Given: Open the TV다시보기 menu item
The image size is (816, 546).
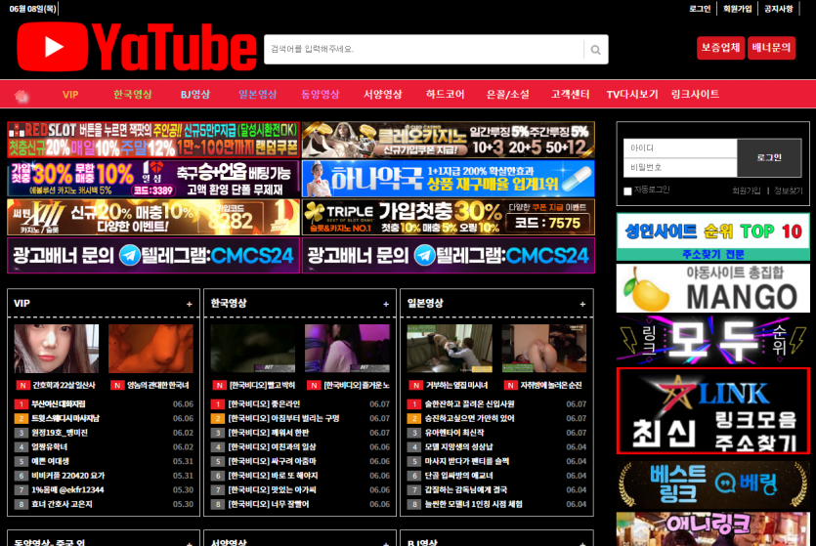Looking at the screenshot, I should (632, 95).
